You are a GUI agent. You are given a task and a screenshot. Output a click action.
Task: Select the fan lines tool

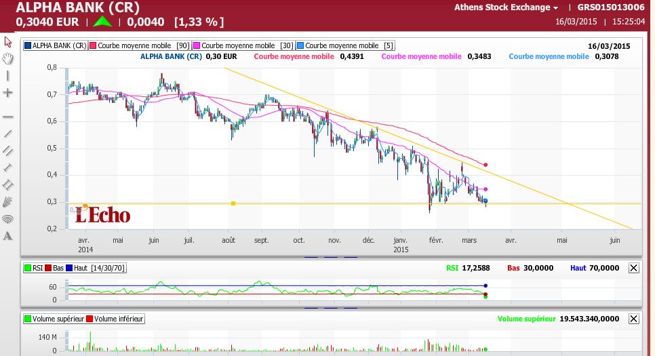pyautogui.click(x=8, y=202)
